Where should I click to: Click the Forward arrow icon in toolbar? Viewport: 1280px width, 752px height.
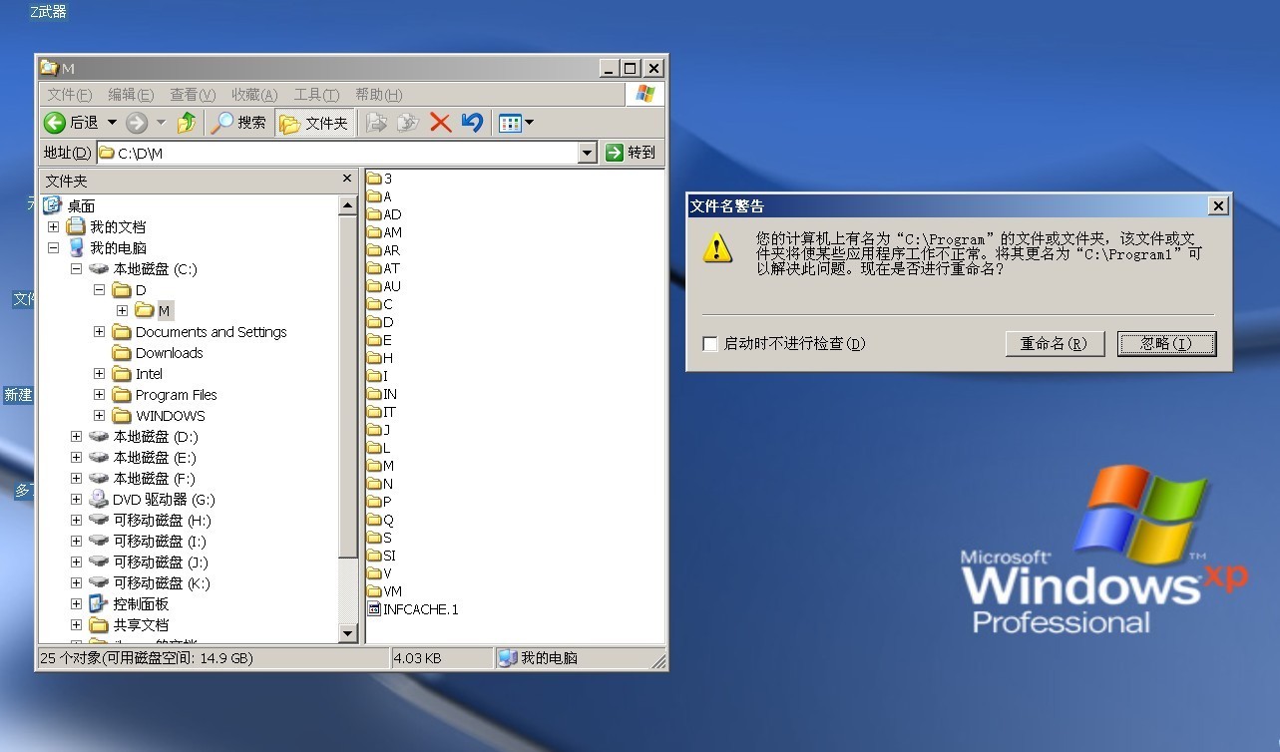(x=137, y=123)
